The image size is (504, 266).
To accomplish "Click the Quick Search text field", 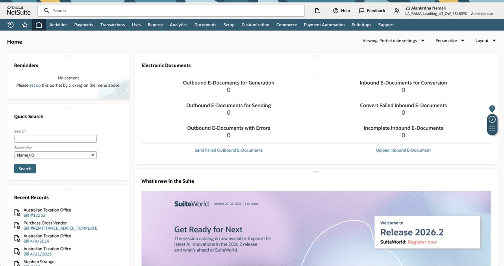I will 56,139.
